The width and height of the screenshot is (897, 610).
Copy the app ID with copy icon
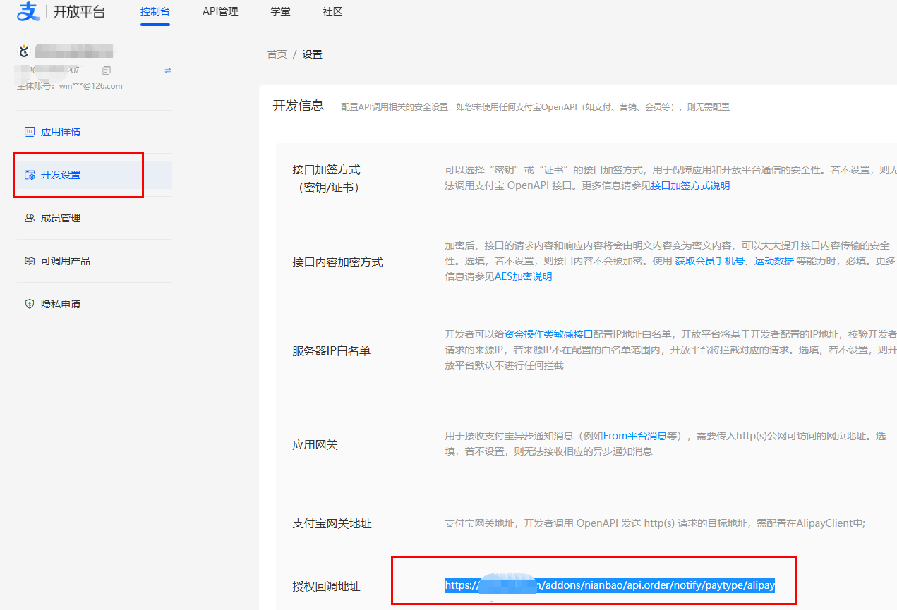[x=107, y=71]
